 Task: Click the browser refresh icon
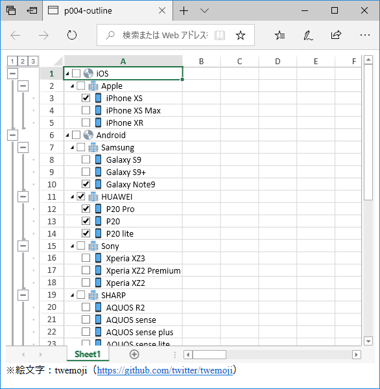point(72,35)
